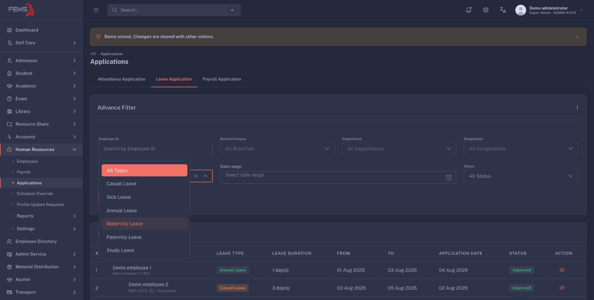
Task: Pick Study Leave option
Action: 145,250
